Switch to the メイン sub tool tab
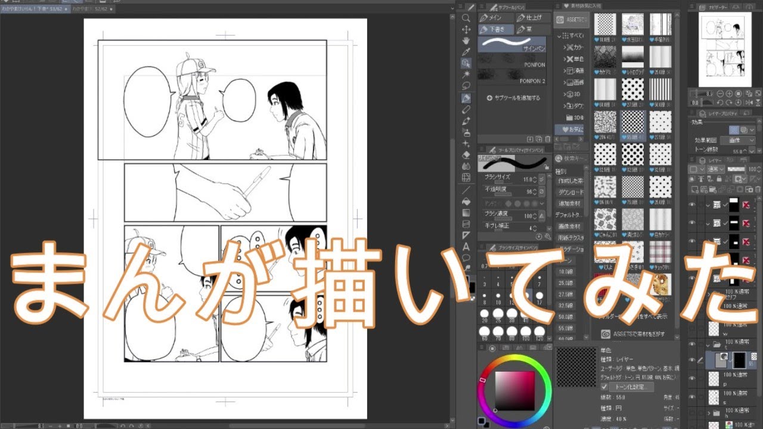Screen dimensions: 763x429 [491, 18]
